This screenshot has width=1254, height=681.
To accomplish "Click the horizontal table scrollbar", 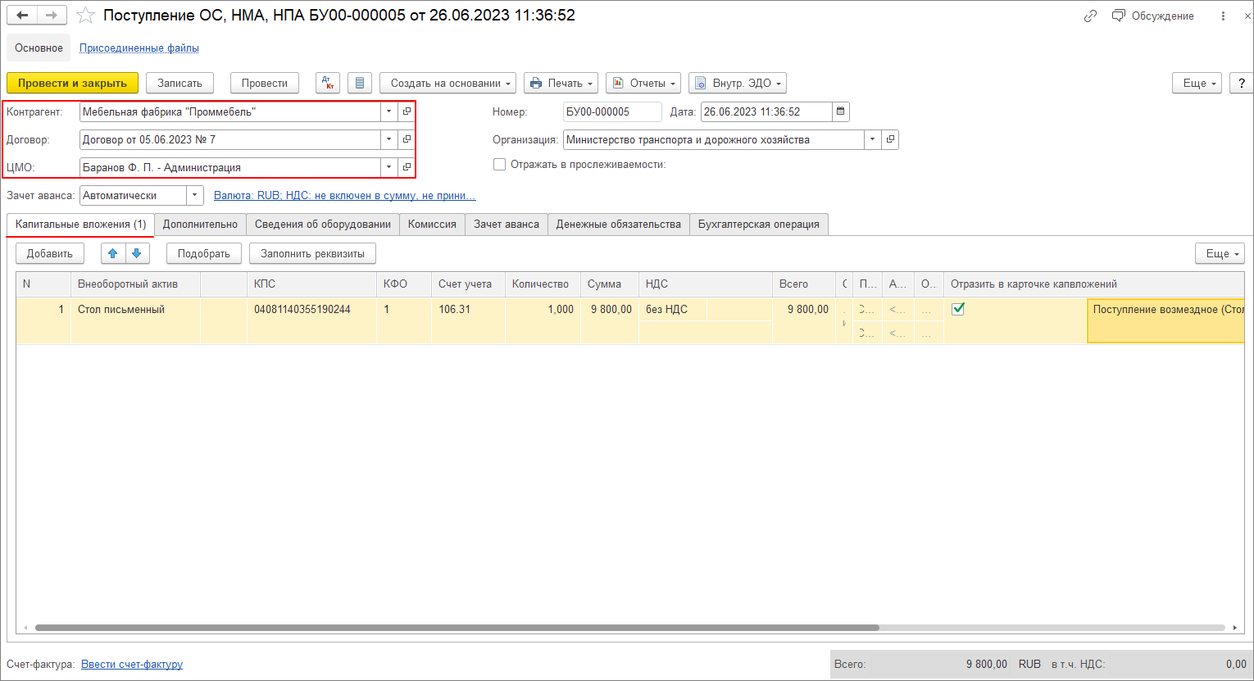I will (457, 628).
